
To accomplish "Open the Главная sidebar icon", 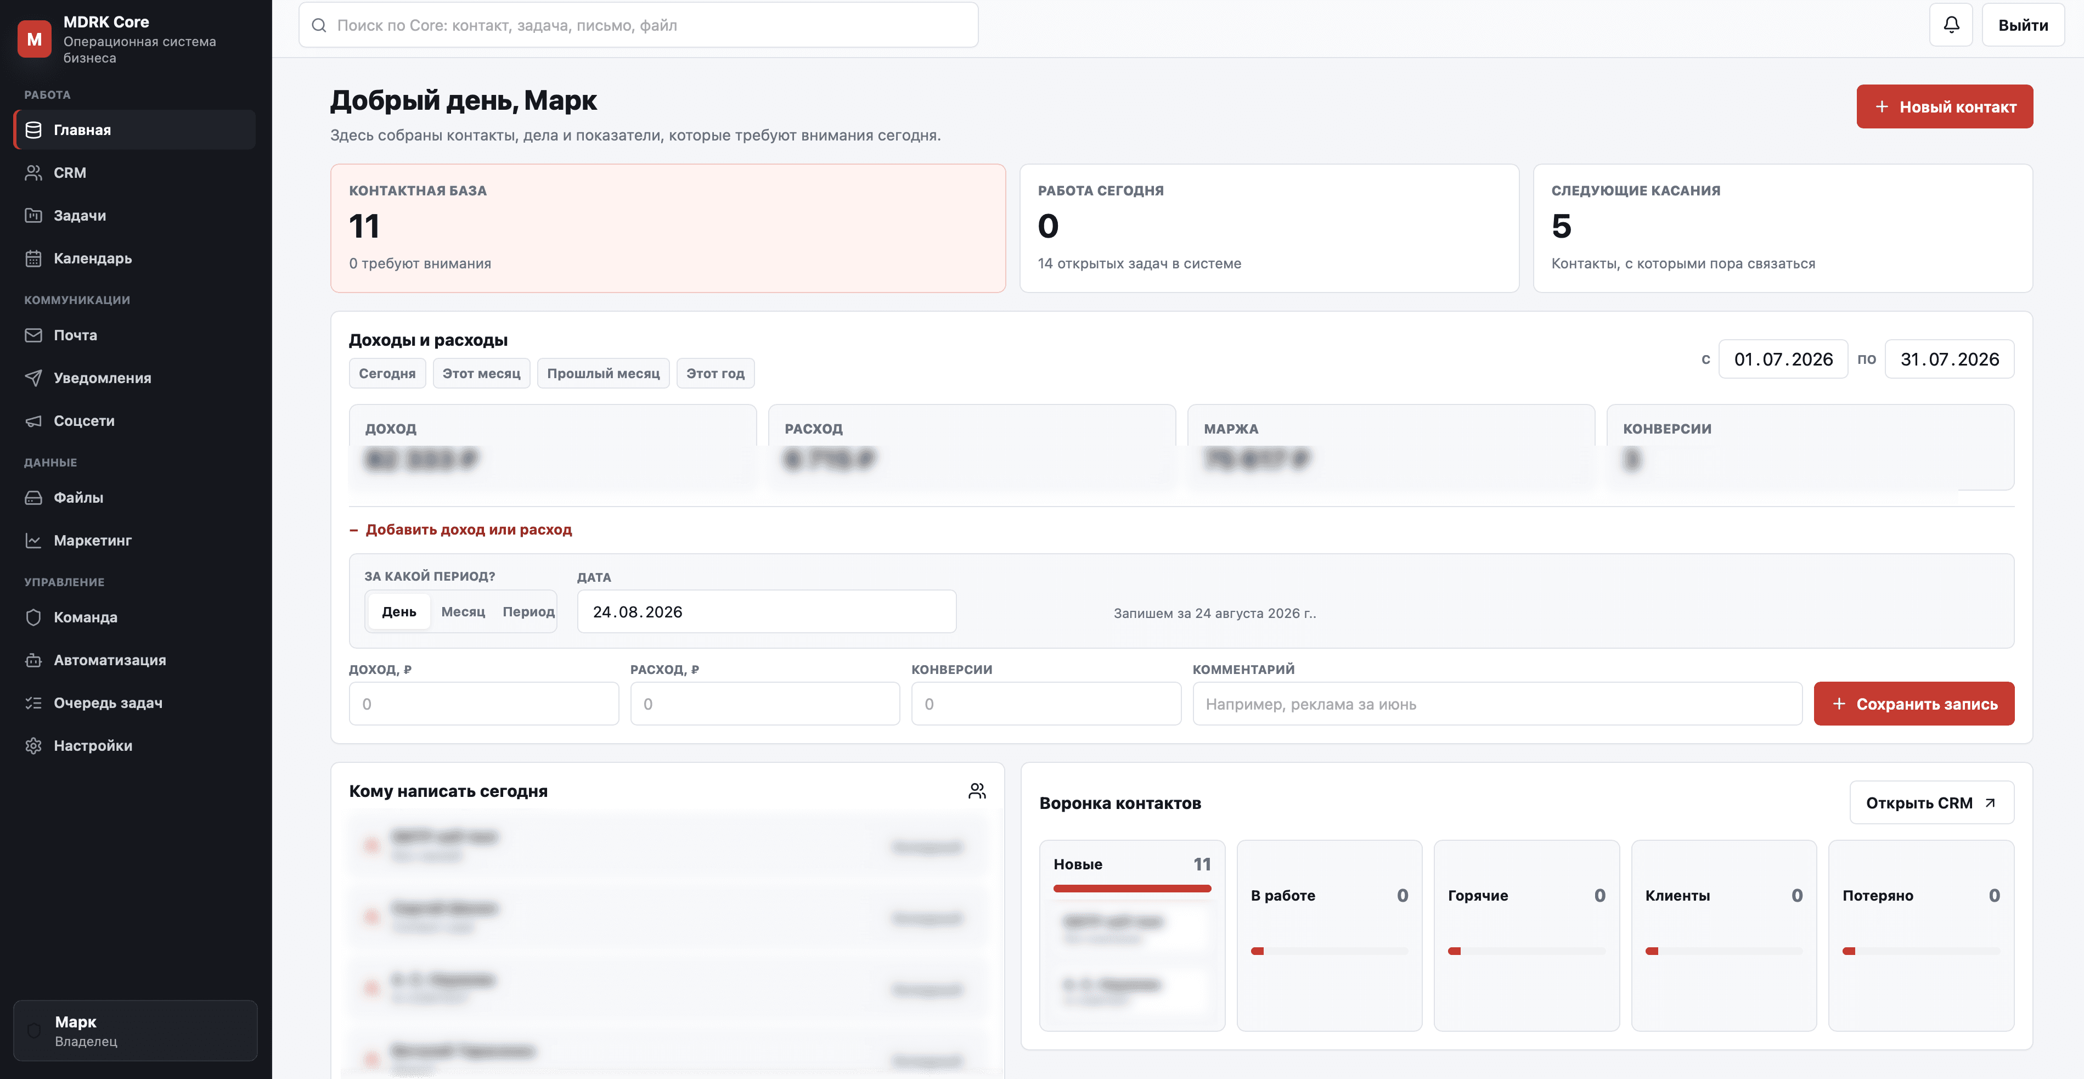I will [x=33, y=130].
